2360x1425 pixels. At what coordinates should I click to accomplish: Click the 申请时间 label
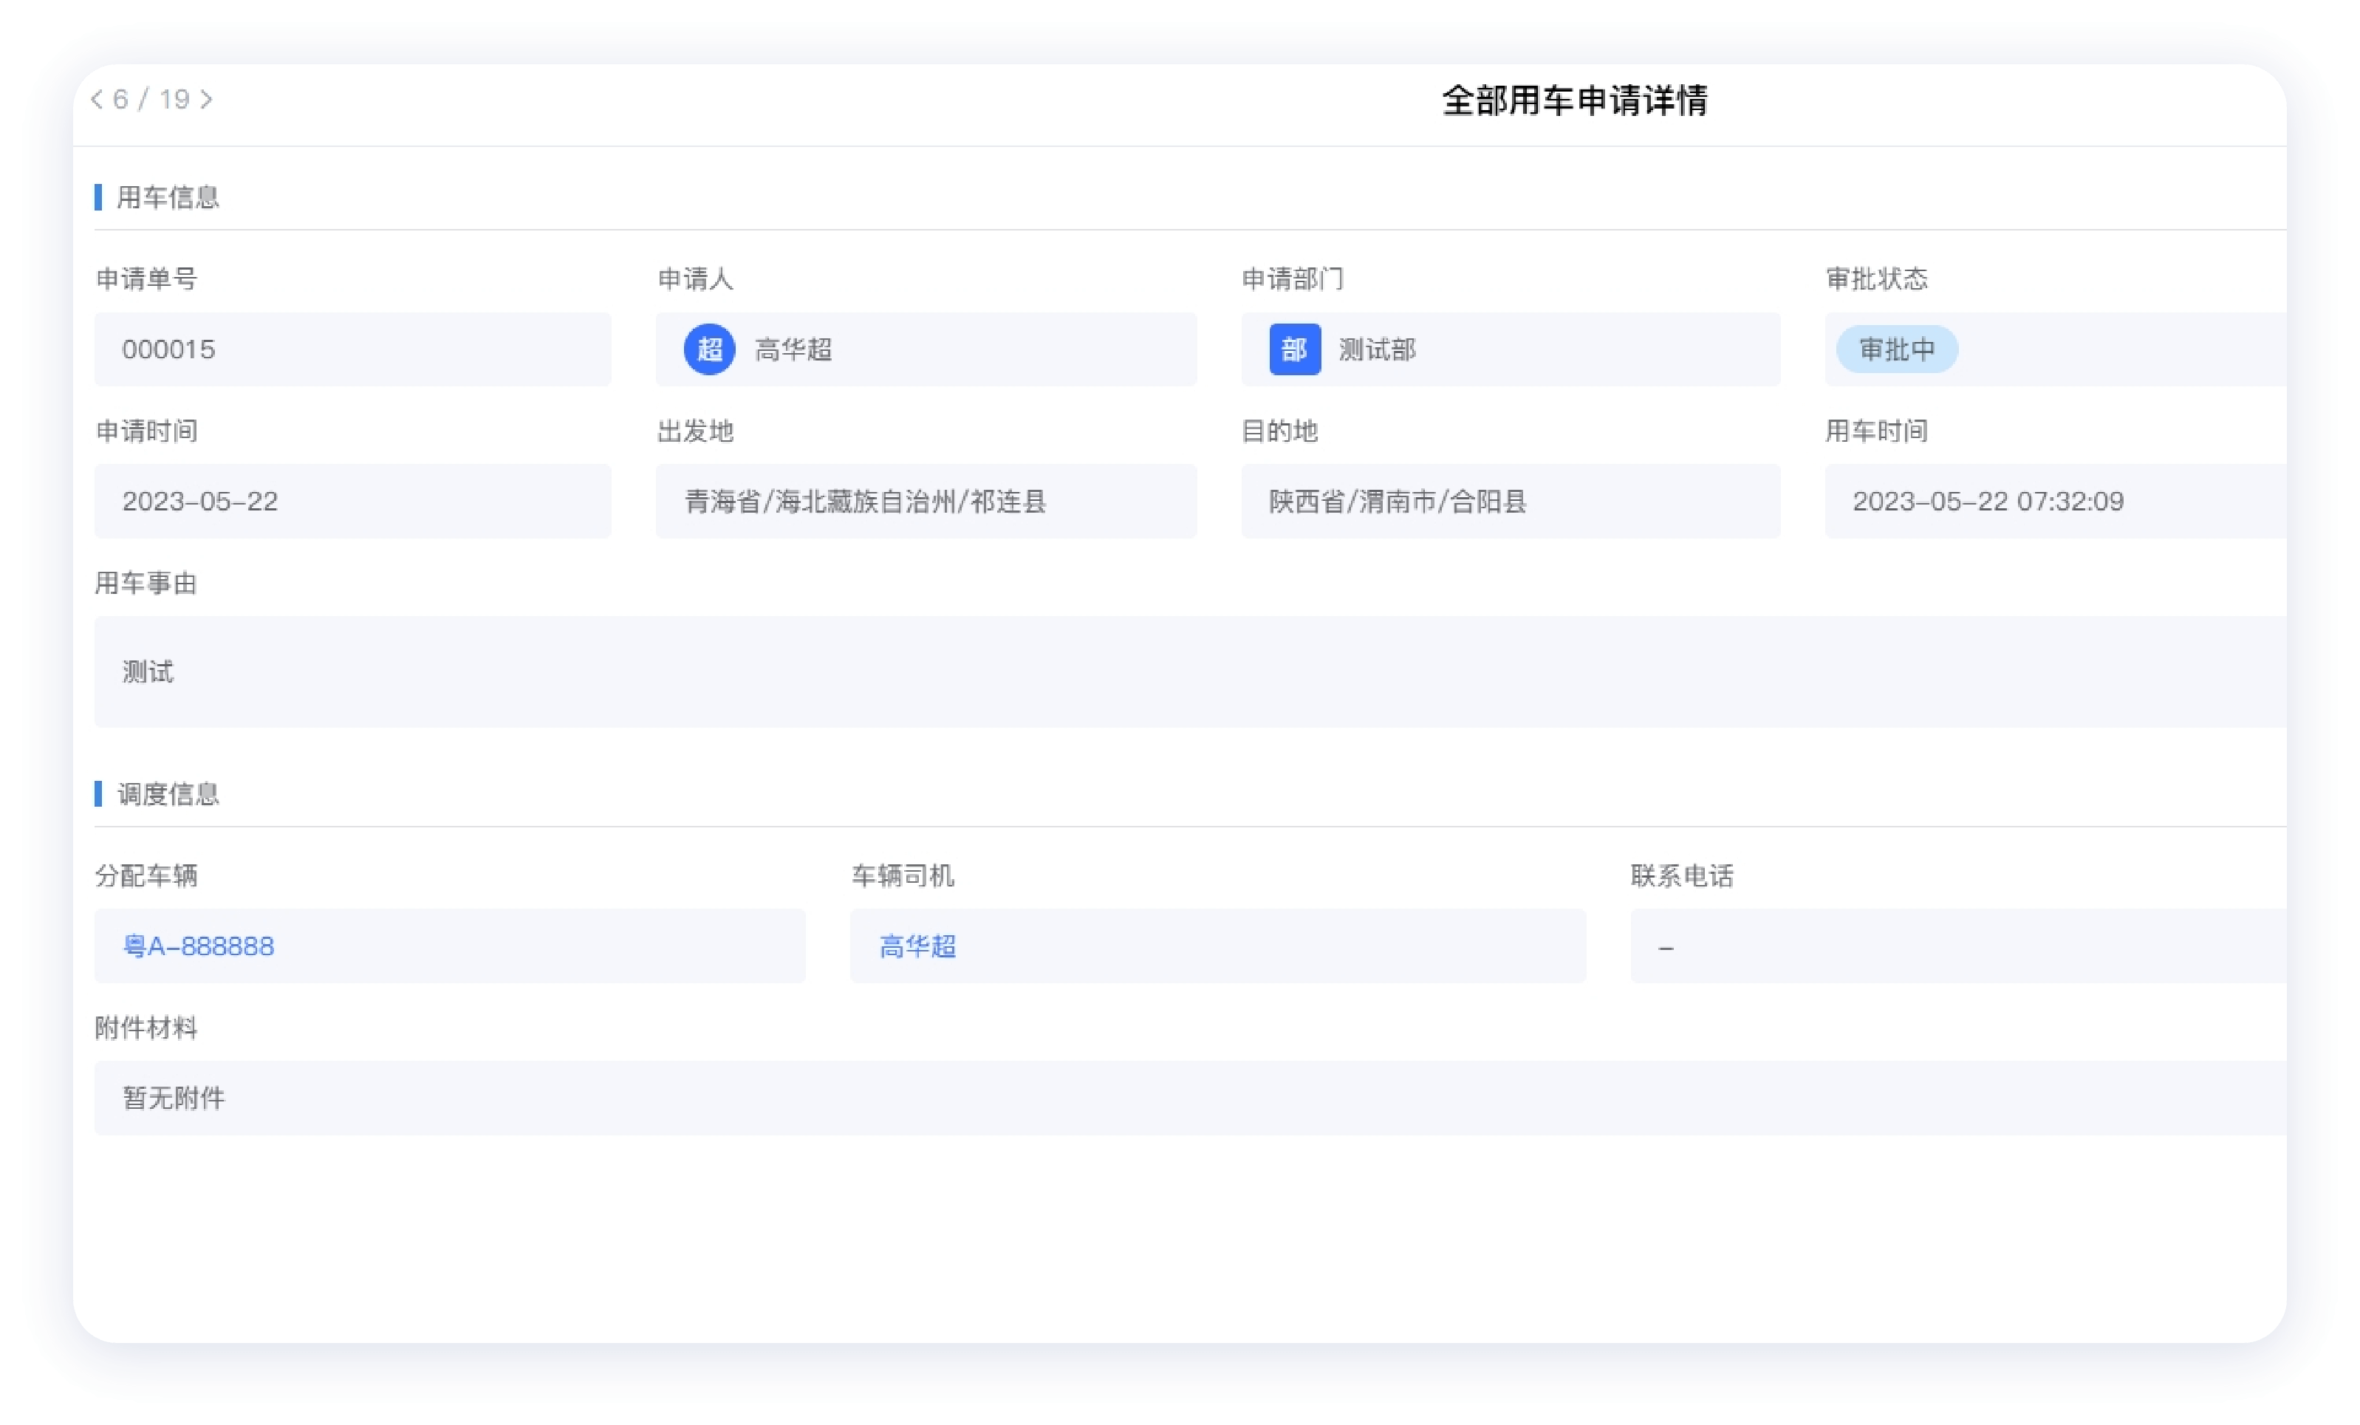click(146, 431)
